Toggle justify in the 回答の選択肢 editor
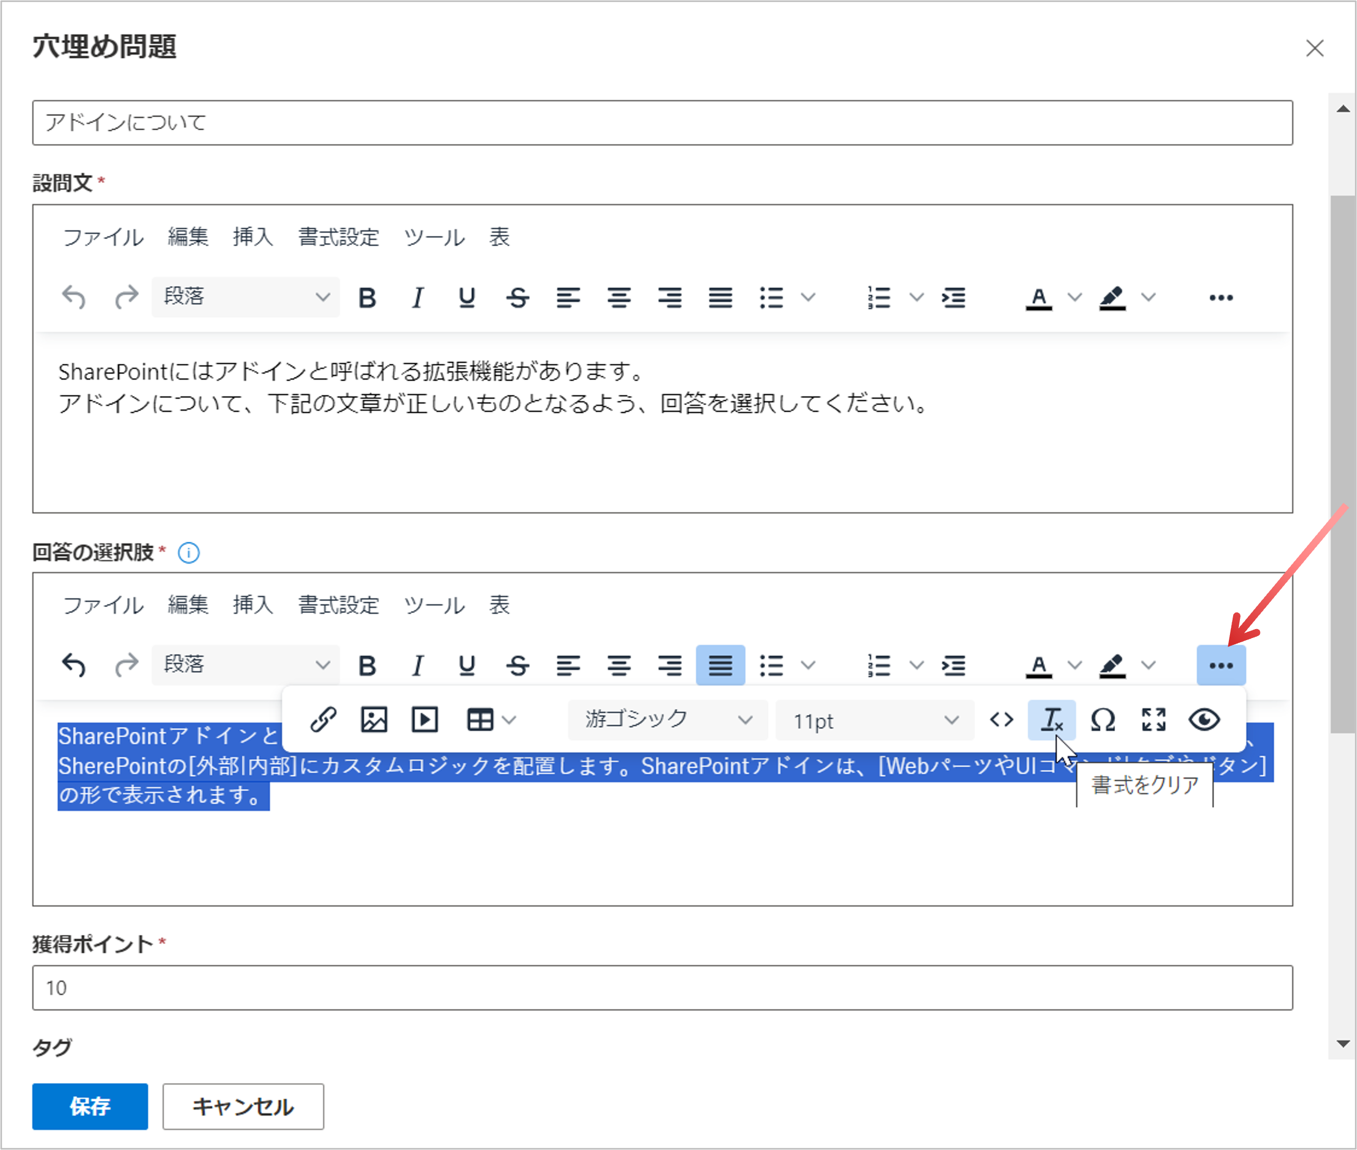1357x1150 pixels. [x=720, y=665]
